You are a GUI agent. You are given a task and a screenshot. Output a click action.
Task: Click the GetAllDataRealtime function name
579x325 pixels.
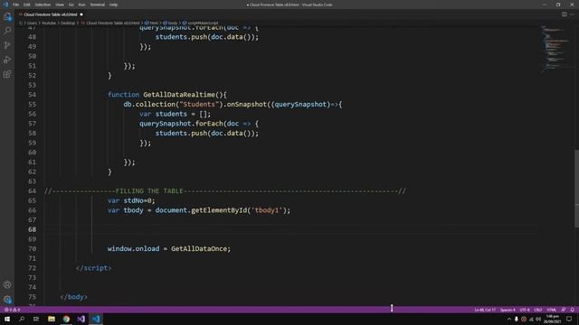179,95
